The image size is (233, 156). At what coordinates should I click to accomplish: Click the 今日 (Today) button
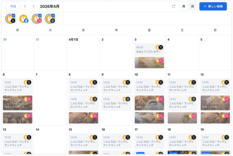pos(13,6)
